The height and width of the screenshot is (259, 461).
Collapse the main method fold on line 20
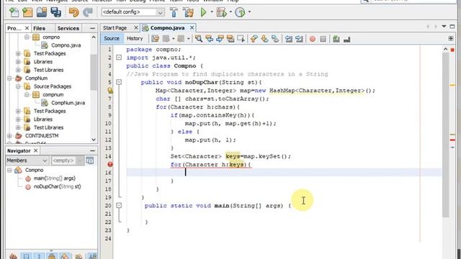(x=119, y=206)
